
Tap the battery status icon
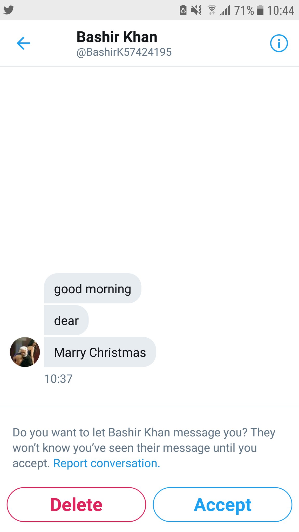tap(260, 10)
